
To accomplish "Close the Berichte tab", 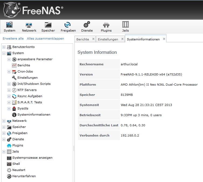I will pyautogui.click(x=93, y=39).
